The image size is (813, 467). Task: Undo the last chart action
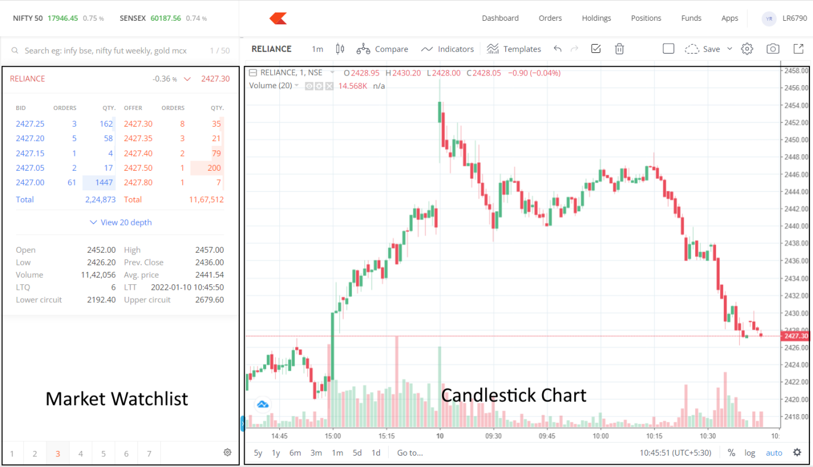pos(557,49)
